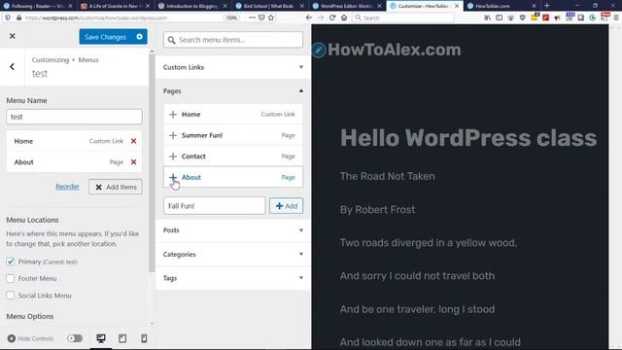Open the browser library icon
622x350 pixels.
[488, 17]
